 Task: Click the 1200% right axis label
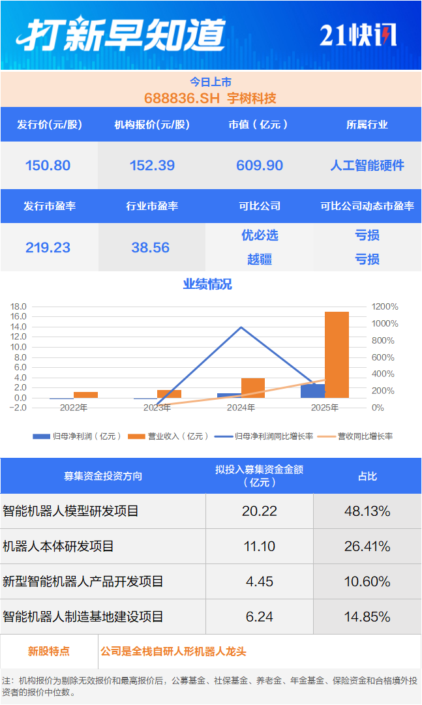coord(385,307)
